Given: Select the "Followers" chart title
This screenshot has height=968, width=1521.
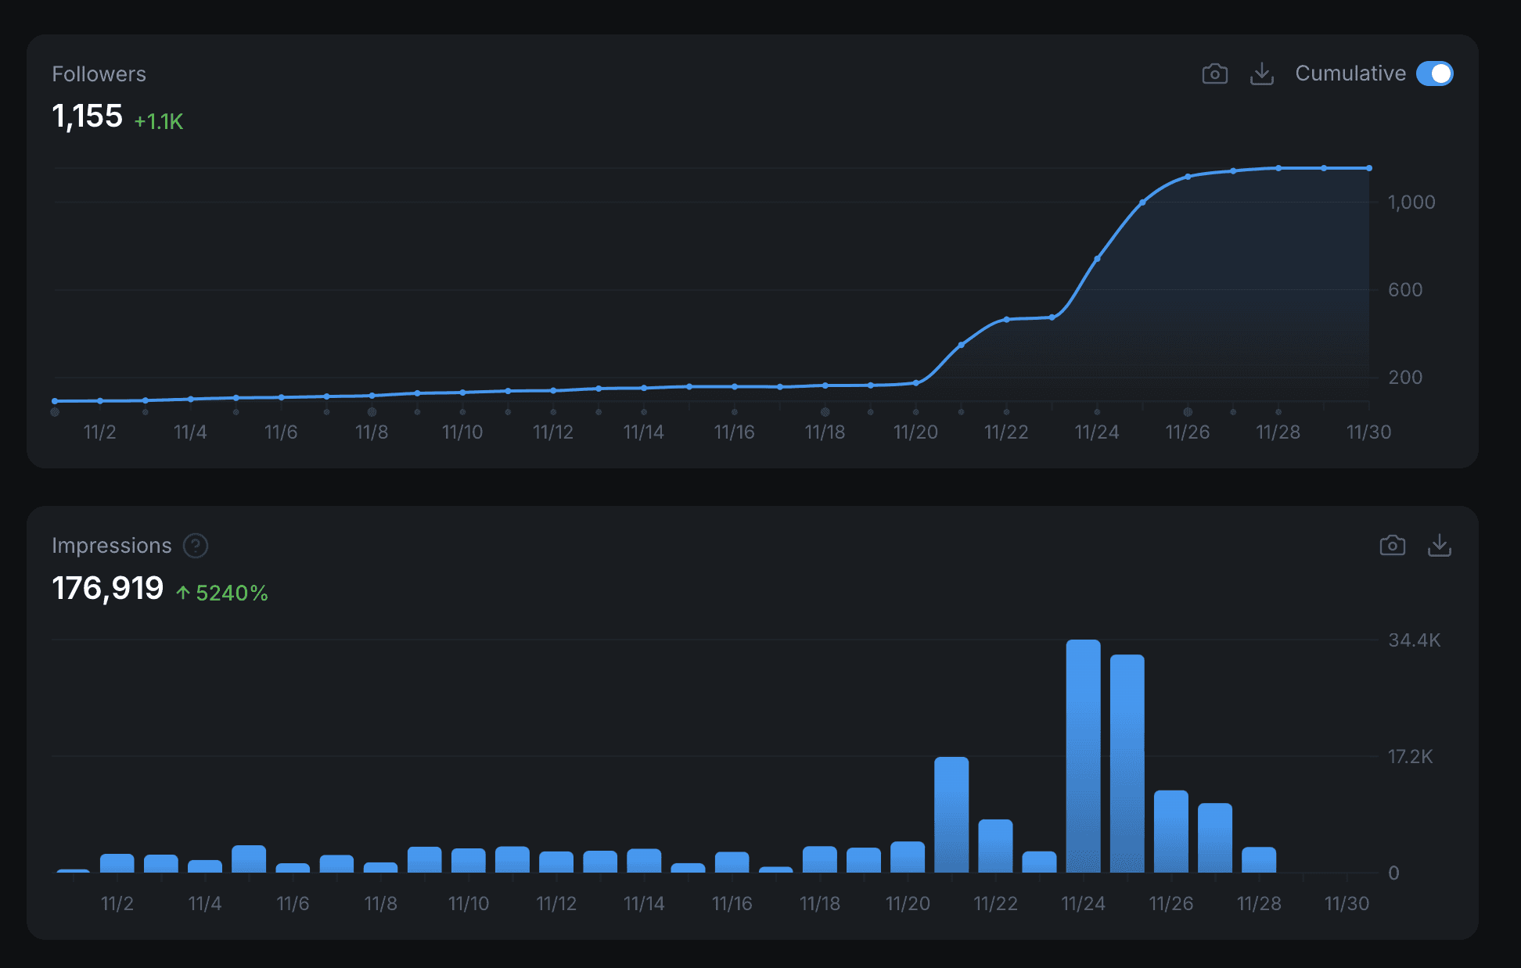Looking at the screenshot, I should 99,74.
